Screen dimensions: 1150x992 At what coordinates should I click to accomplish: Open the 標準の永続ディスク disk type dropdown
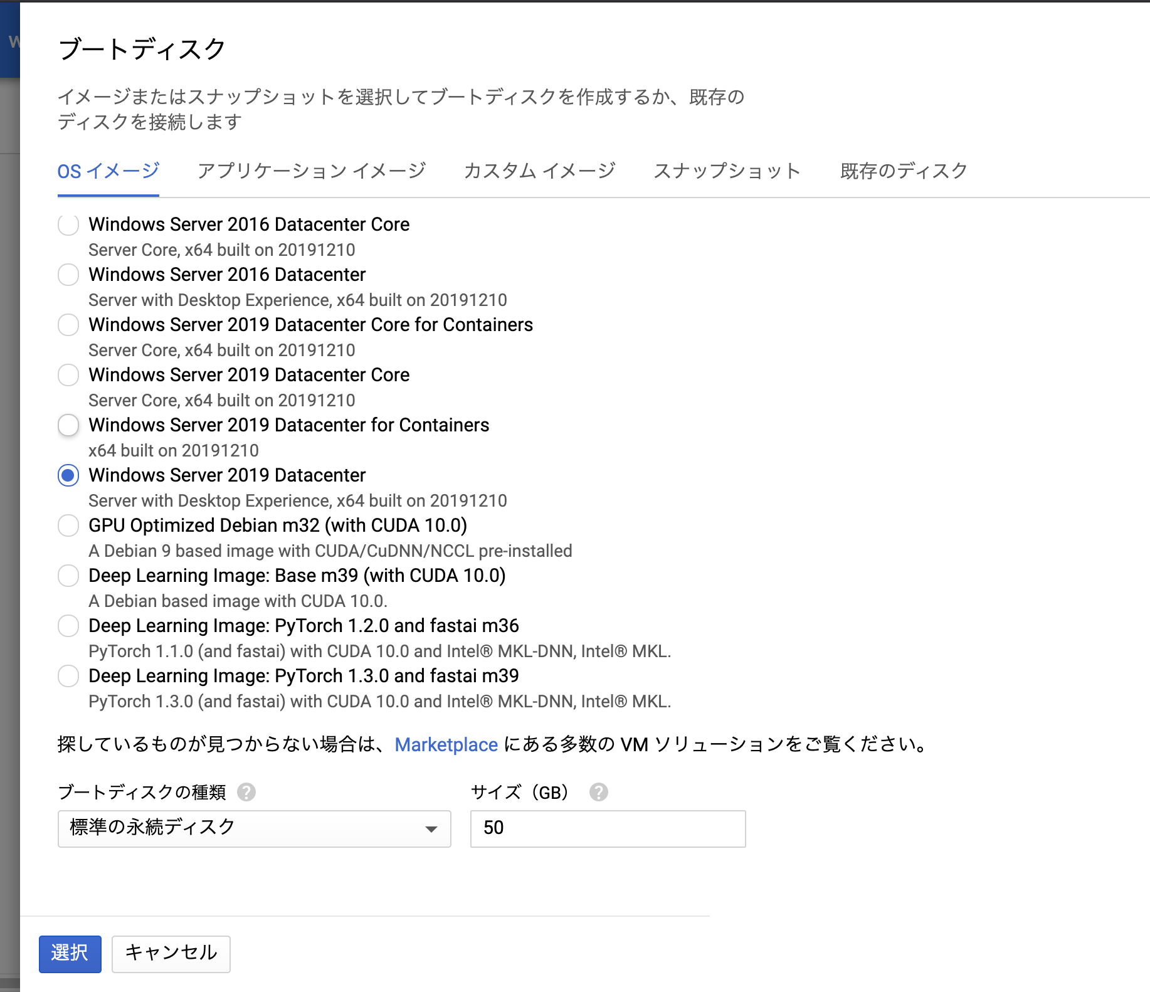(254, 828)
